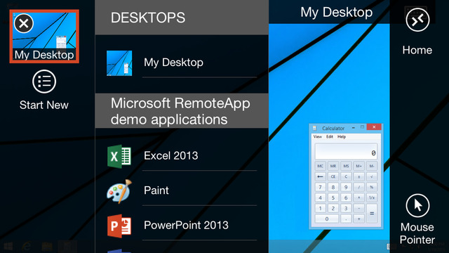The width and height of the screenshot is (449, 253).
Task: Open the Calculator Help menu
Action: tap(342, 137)
